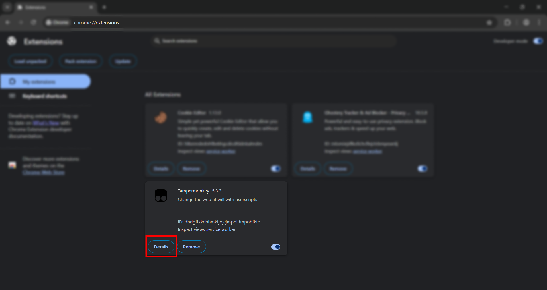Image resolution: width=547 pixels, height=290 pixels.
Task: Click the Tampermonkey extension icon
Action: coord(161,196)
